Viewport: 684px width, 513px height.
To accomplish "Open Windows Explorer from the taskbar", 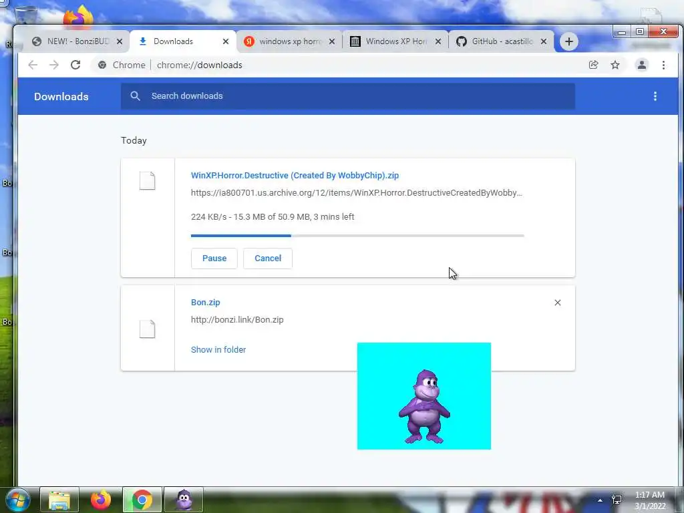I will 59,500.
